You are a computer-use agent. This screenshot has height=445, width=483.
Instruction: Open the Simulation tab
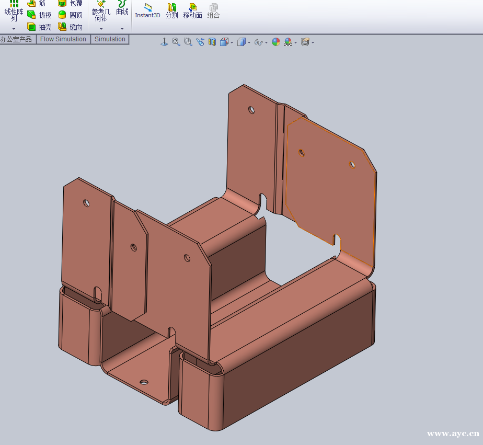tap(110, 39)
